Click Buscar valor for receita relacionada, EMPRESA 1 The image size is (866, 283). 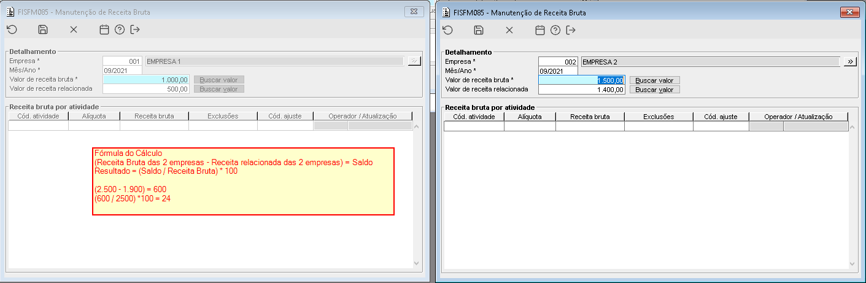(x=219, y=89)
